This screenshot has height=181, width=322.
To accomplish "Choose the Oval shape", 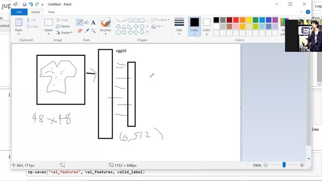I will point(130,21).
